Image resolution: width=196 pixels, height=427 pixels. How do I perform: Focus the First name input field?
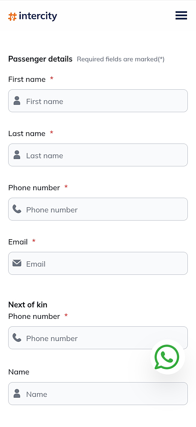(x=104, y=101)
